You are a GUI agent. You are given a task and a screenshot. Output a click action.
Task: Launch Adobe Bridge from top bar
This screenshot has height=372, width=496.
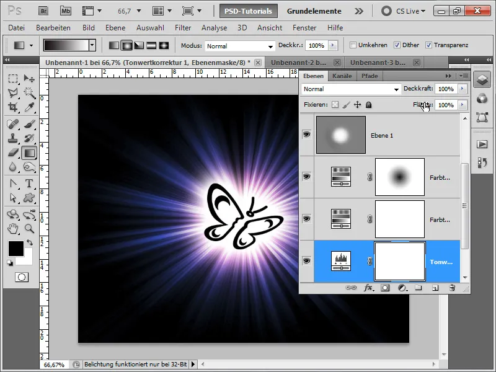43,11
